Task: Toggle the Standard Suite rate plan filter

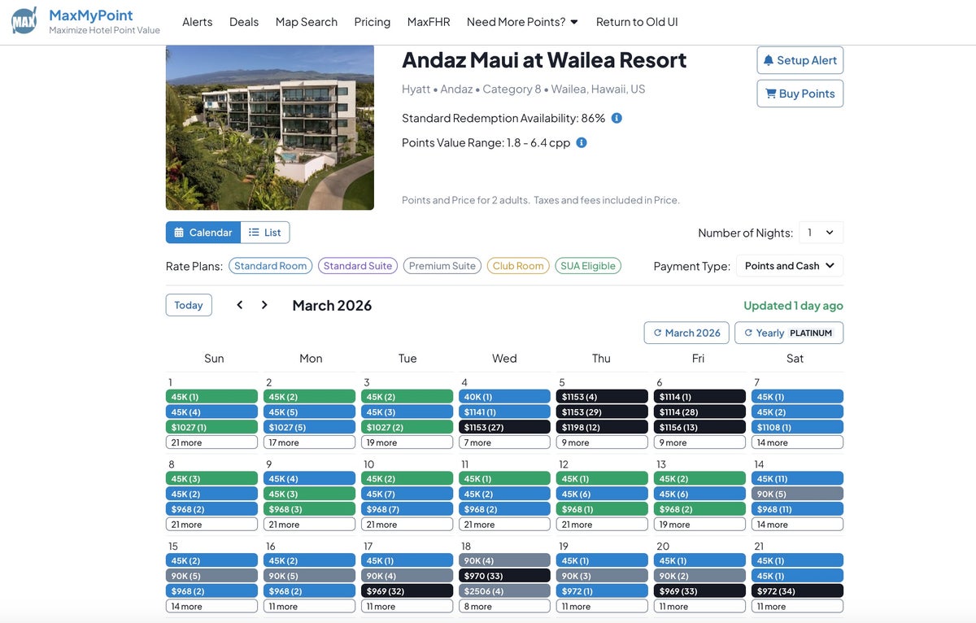Action: tap(358, 266)
